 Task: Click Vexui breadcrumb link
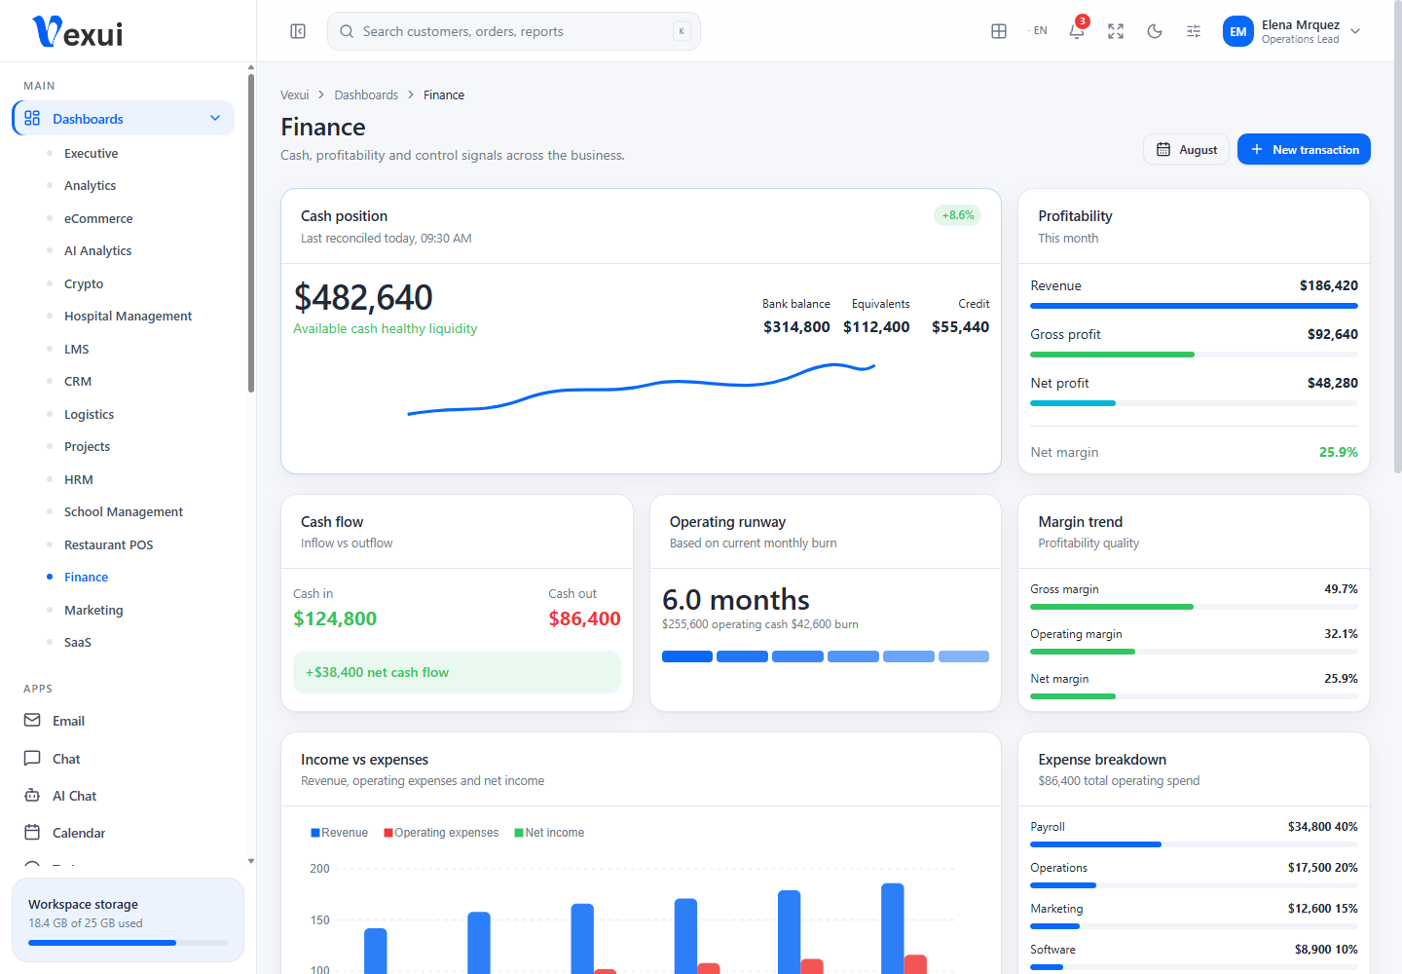pyautogui.click(x=294, y=94)
